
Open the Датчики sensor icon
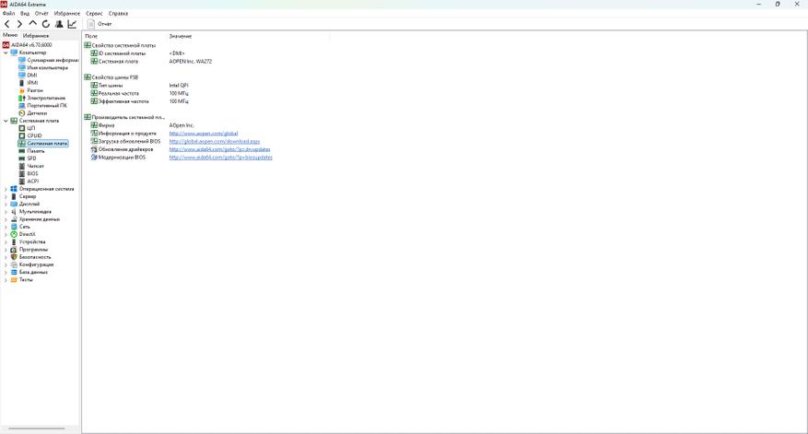21,113
